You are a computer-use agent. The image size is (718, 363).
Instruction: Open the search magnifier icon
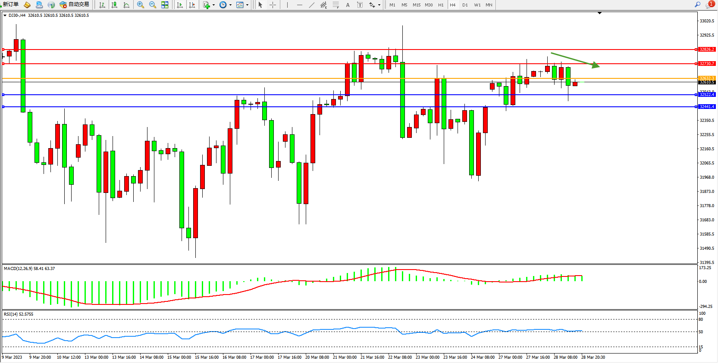click(697, 5)
